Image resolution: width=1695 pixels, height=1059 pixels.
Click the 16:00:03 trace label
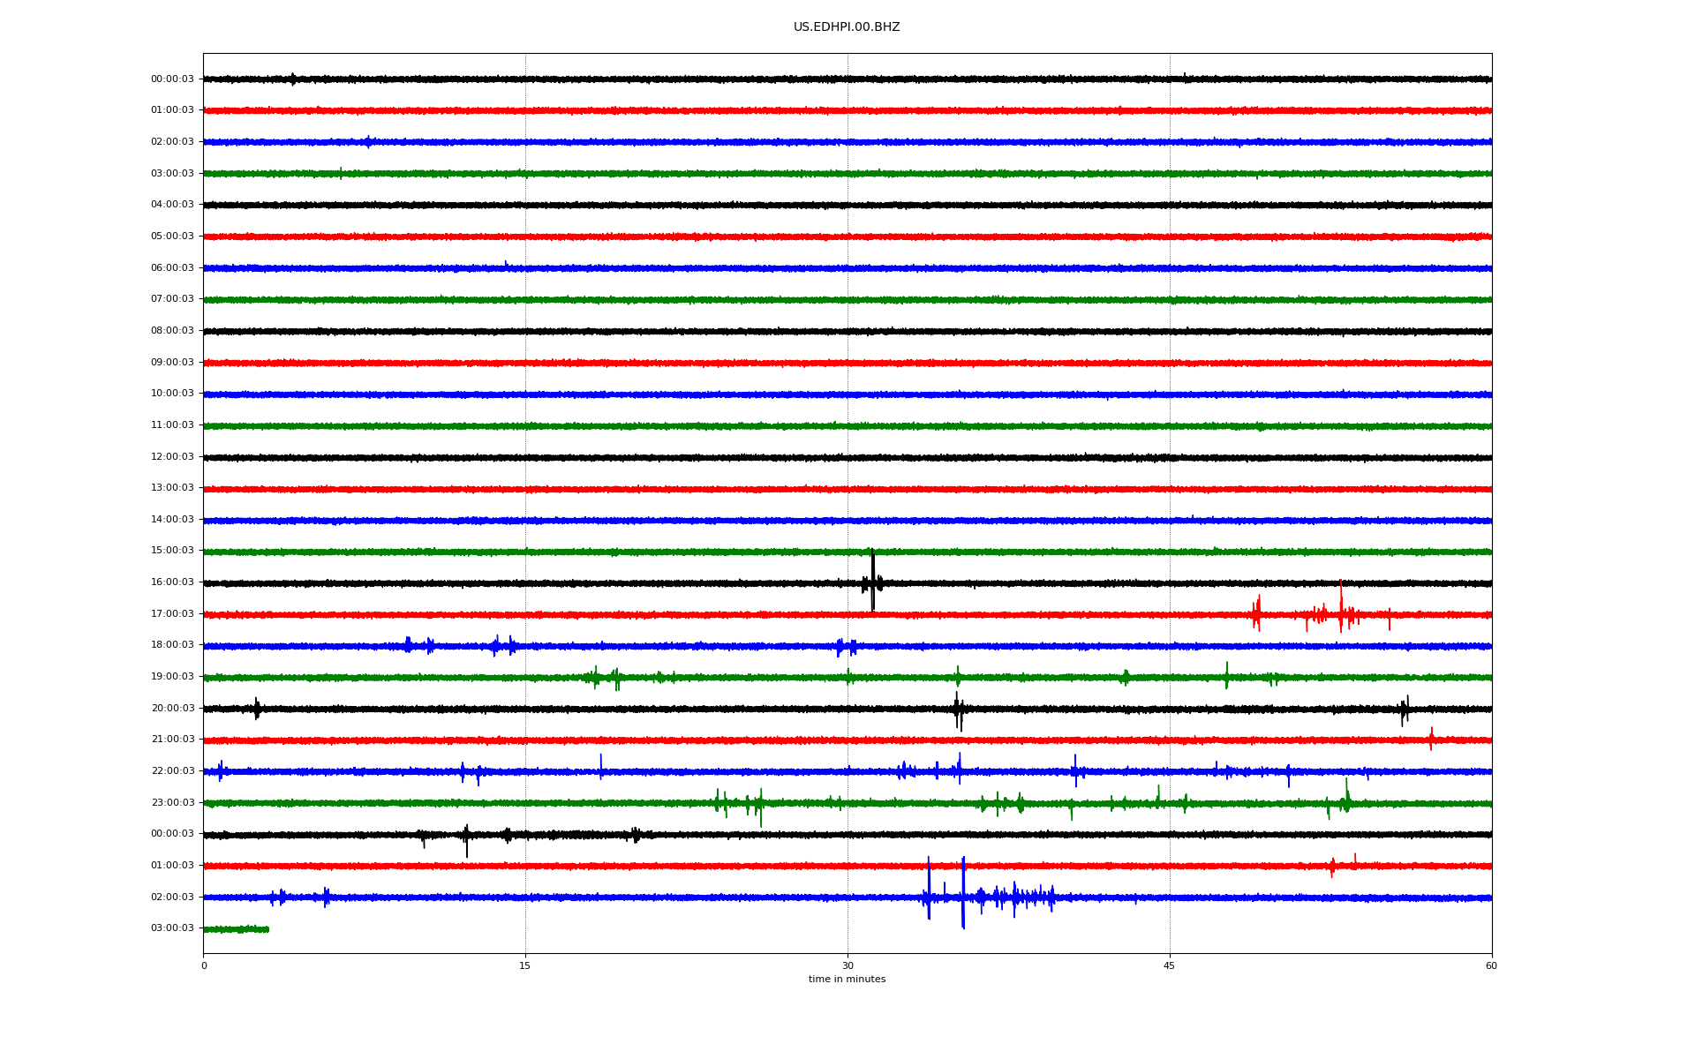tap(172, 582)
